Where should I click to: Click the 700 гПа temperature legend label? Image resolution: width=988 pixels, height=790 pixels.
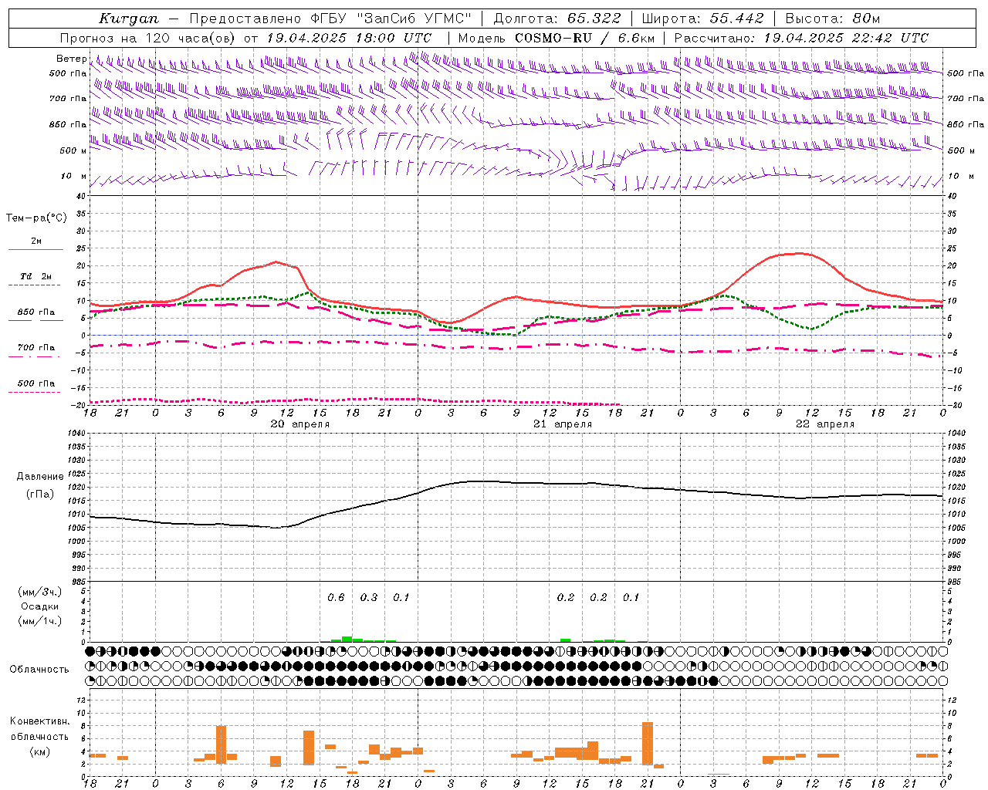[x=36, y=347]
